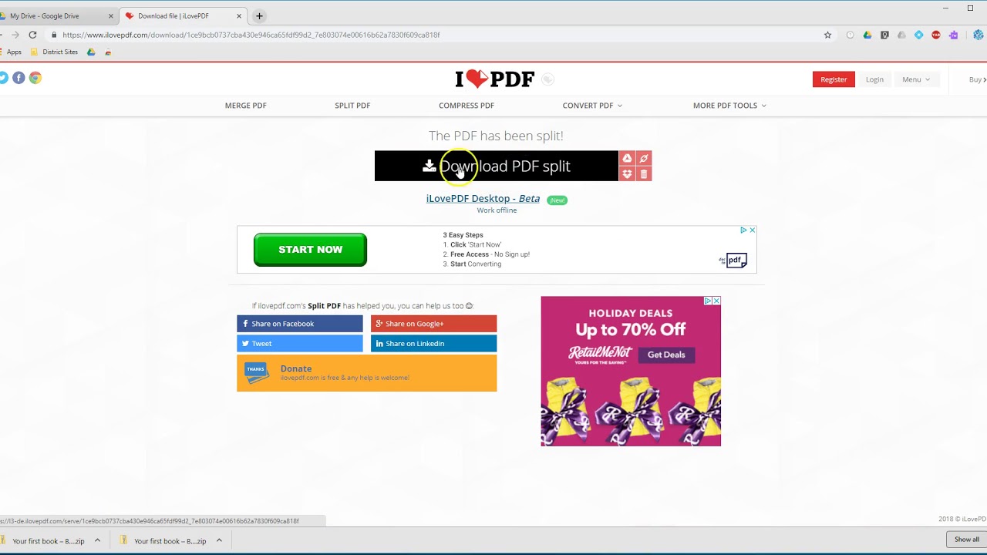Share on Google+
Screen dimensions: 987x555
tap(433, 324)
